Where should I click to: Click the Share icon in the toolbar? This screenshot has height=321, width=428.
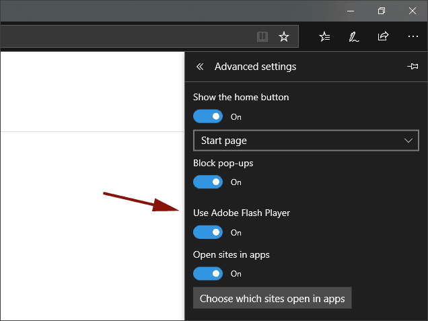pos(383,36)
